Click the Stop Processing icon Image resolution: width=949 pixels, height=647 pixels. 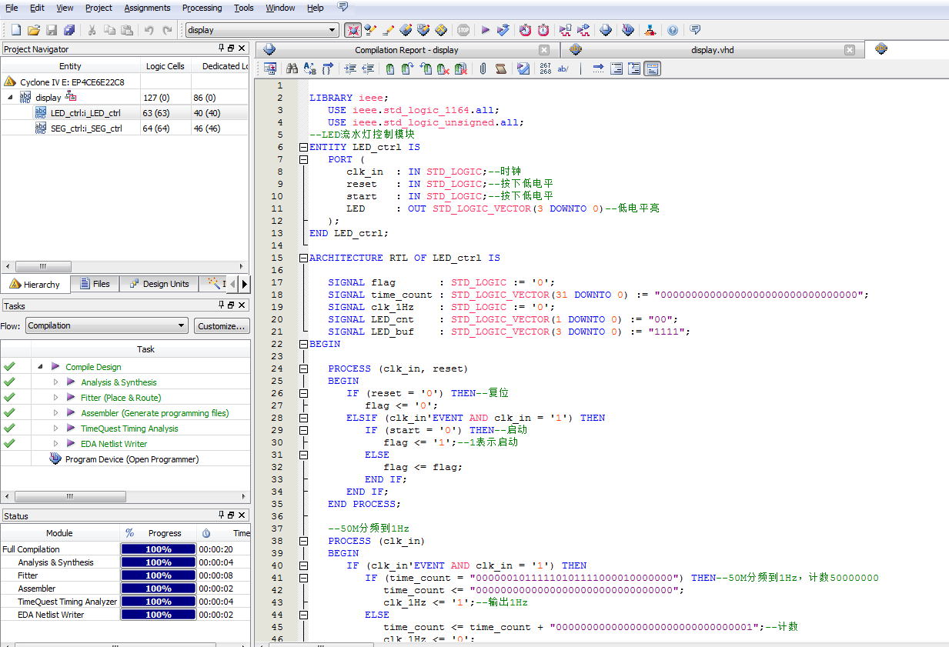(x=463, y=30)
